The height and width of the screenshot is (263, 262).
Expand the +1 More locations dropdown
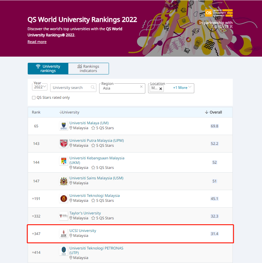182,88
